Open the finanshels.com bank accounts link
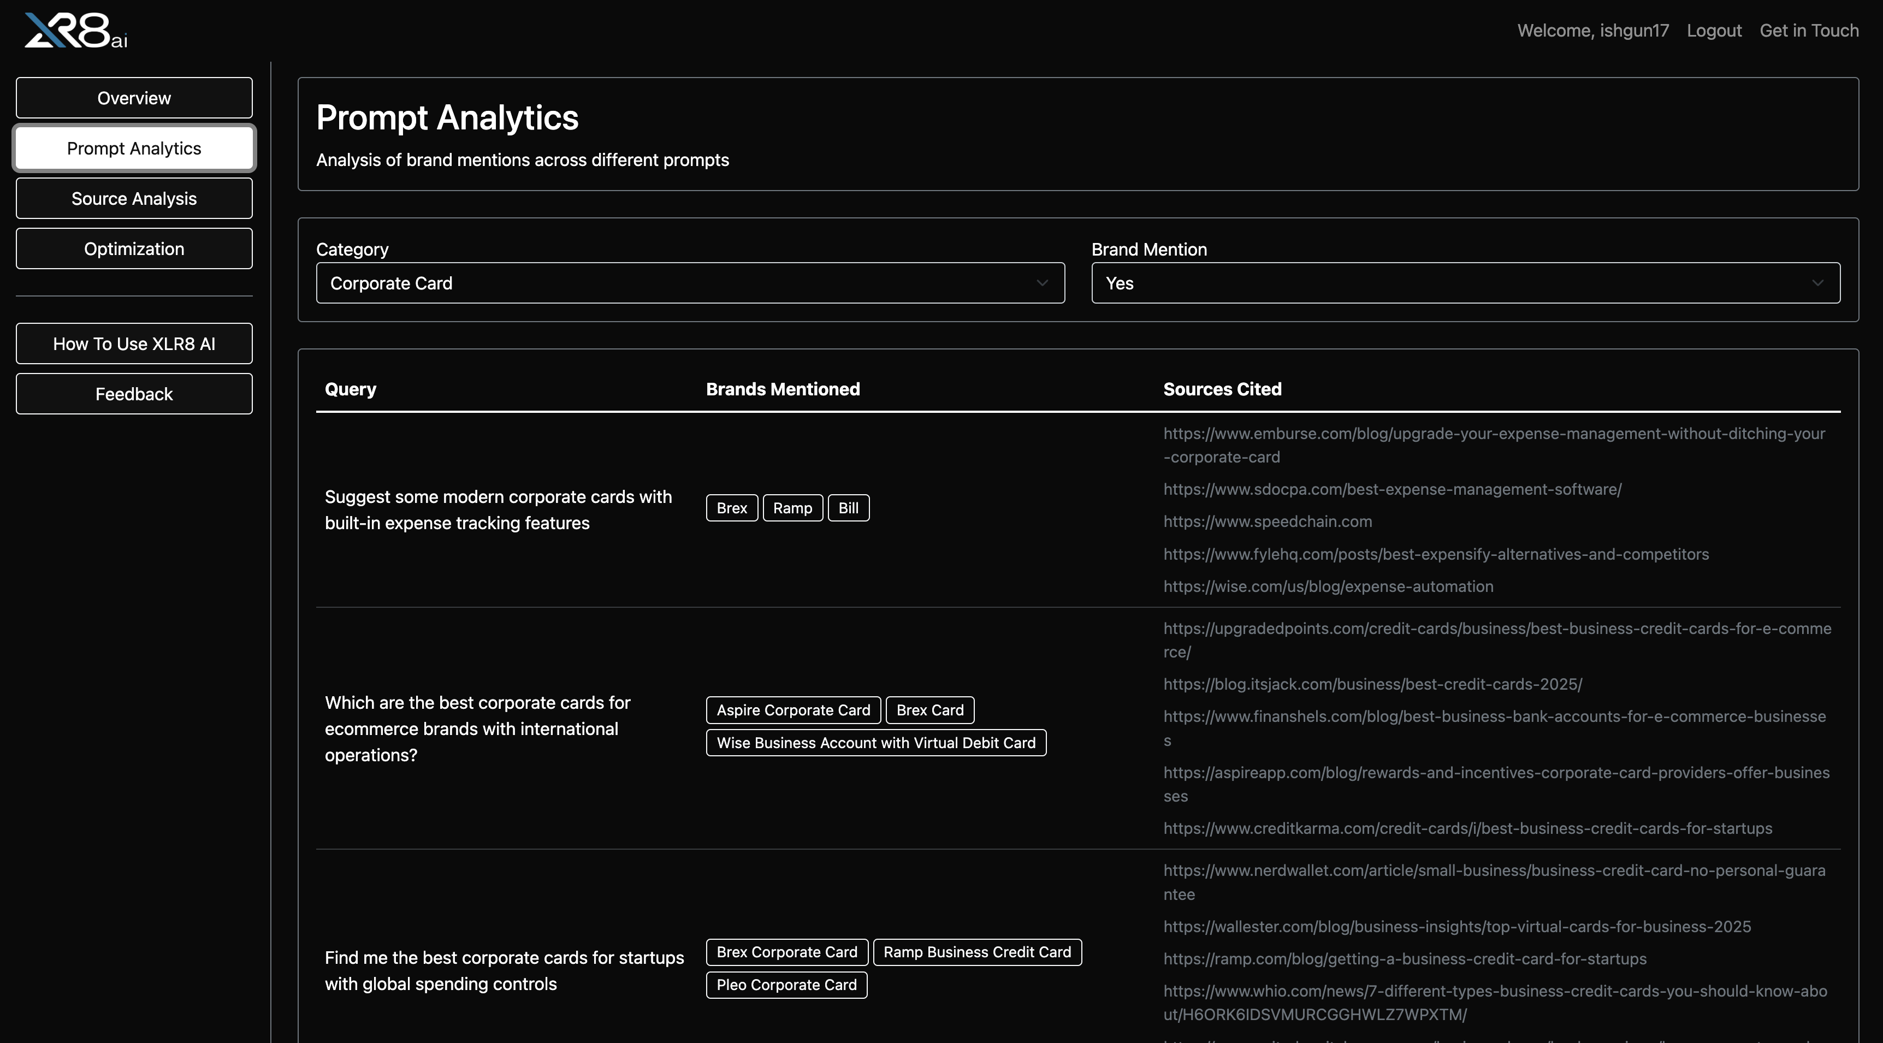 click(x=1494, y=728)
